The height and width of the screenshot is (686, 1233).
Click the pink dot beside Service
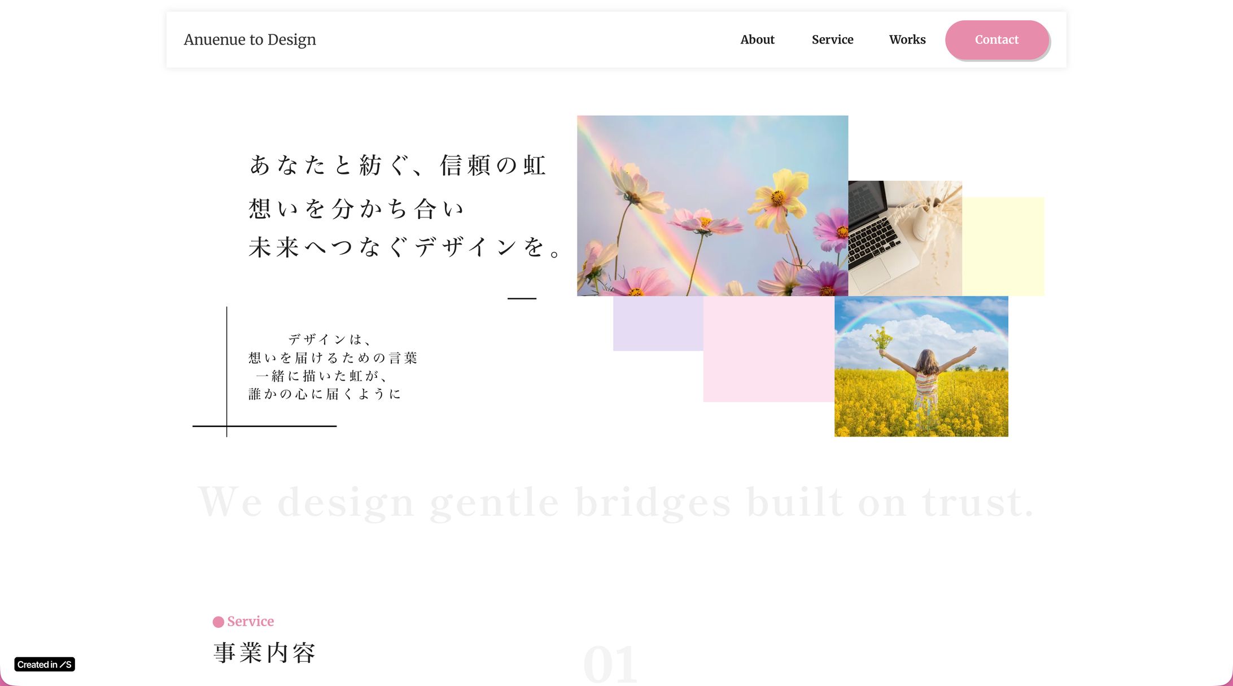tap(218, 622)
